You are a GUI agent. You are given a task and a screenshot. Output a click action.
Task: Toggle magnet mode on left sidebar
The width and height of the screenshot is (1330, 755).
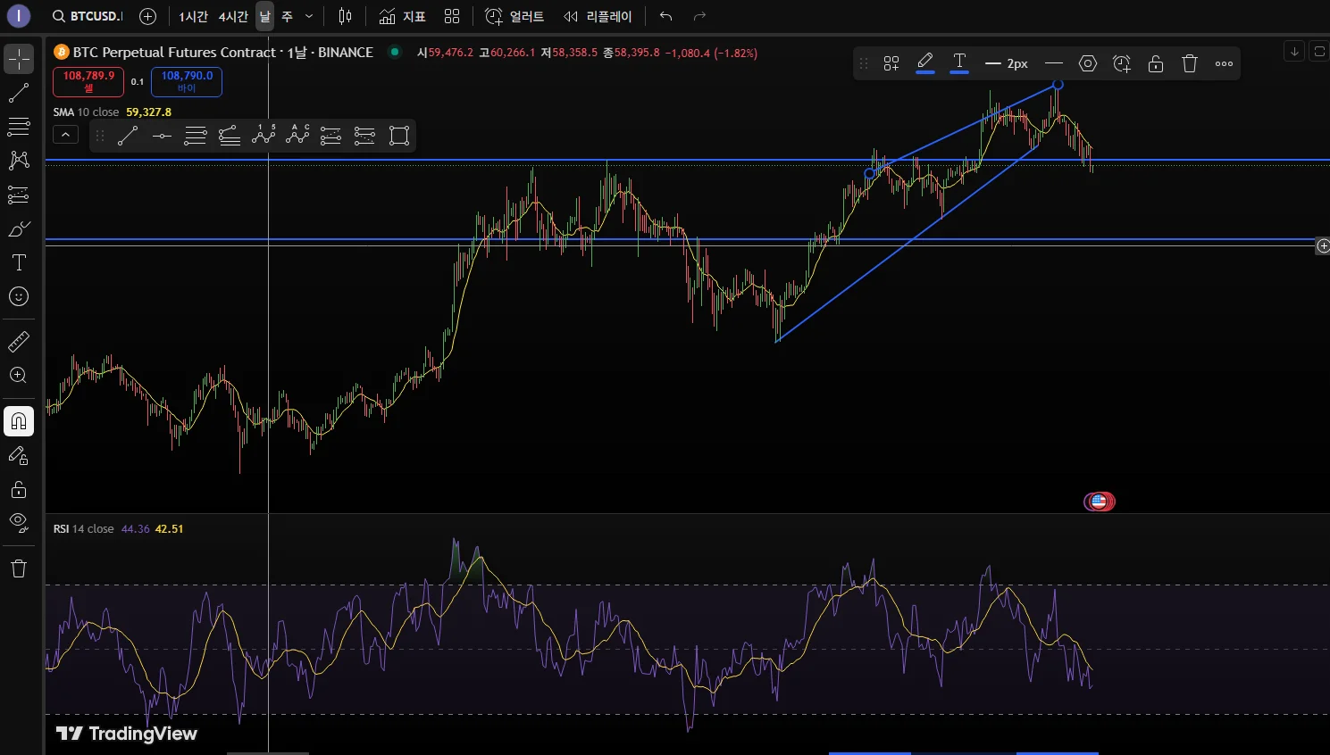19,421
